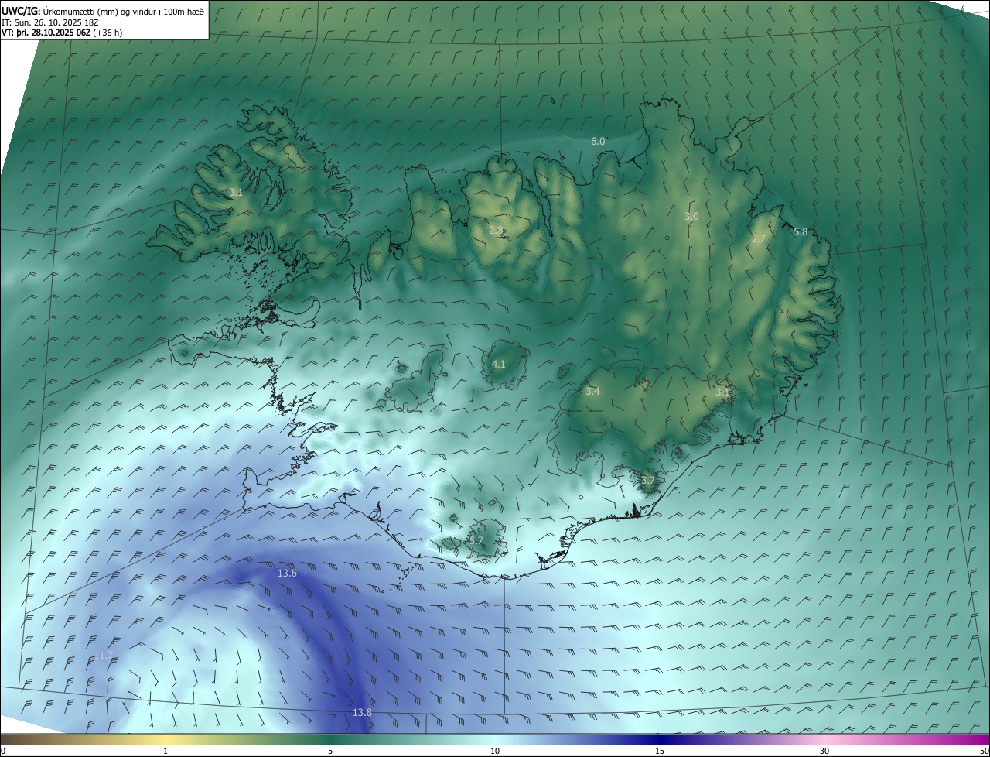
Task: Click the 2.7 value in east Iceland
Action: click(x=758, y=239)
